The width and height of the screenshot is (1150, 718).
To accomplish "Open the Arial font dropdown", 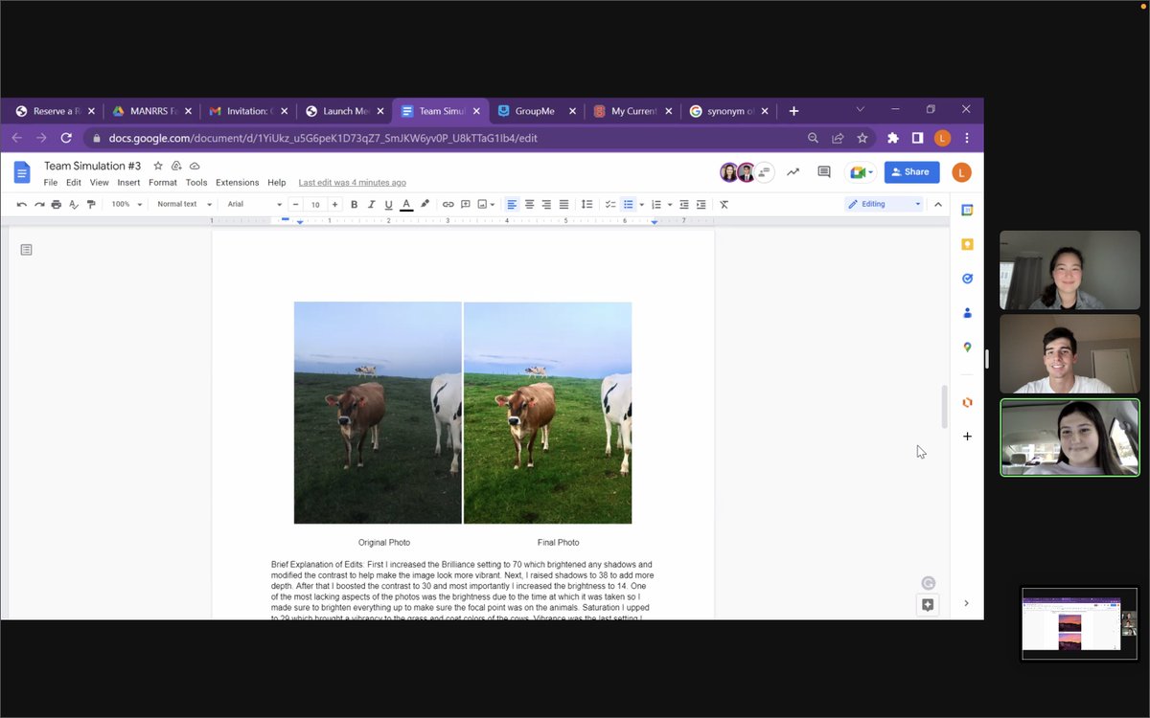I will coord(254,204).
